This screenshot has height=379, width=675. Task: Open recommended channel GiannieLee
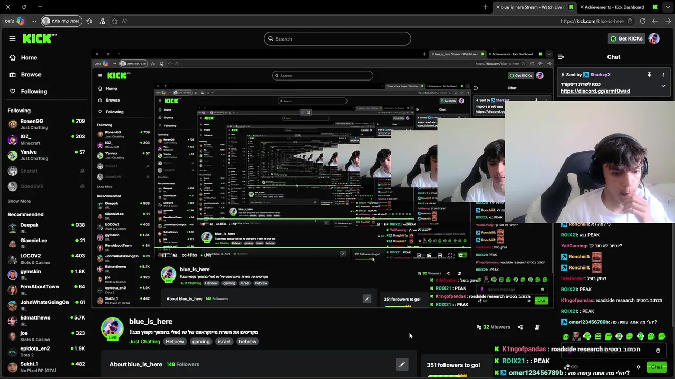click(x=46, y=243)
